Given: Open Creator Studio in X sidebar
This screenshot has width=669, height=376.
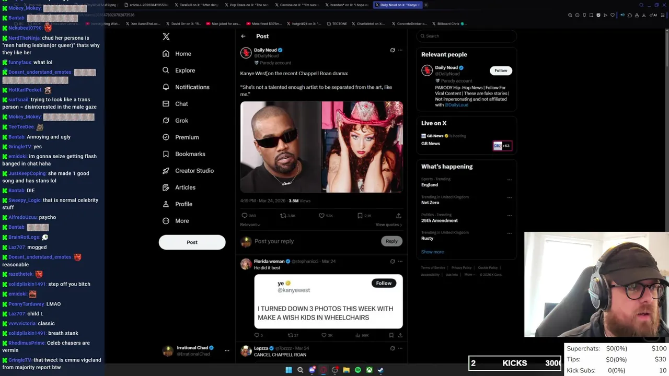Looking at the screenshot, I should [188, 171].
